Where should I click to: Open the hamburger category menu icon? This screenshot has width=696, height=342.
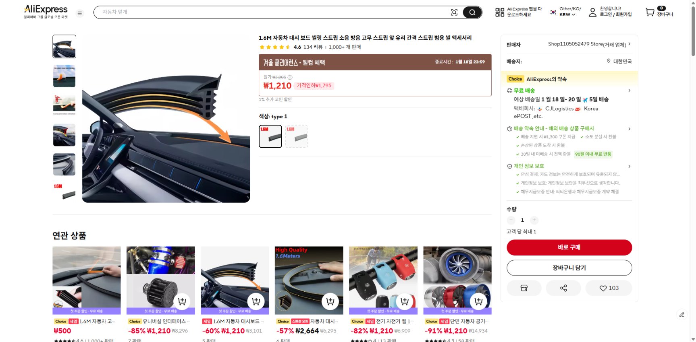click(x=80, y=13)
